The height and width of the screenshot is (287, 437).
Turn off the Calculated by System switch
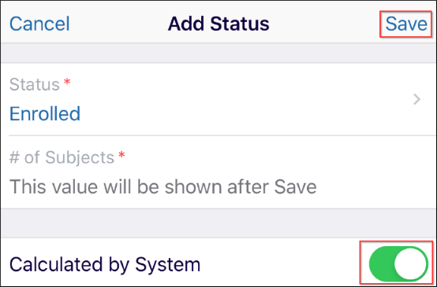point(398,263)
